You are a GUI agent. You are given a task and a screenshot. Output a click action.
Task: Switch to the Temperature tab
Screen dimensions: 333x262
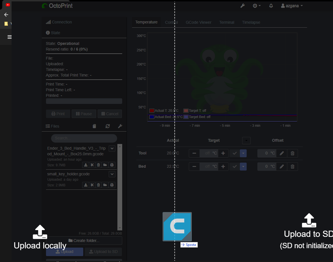(146, 22)
